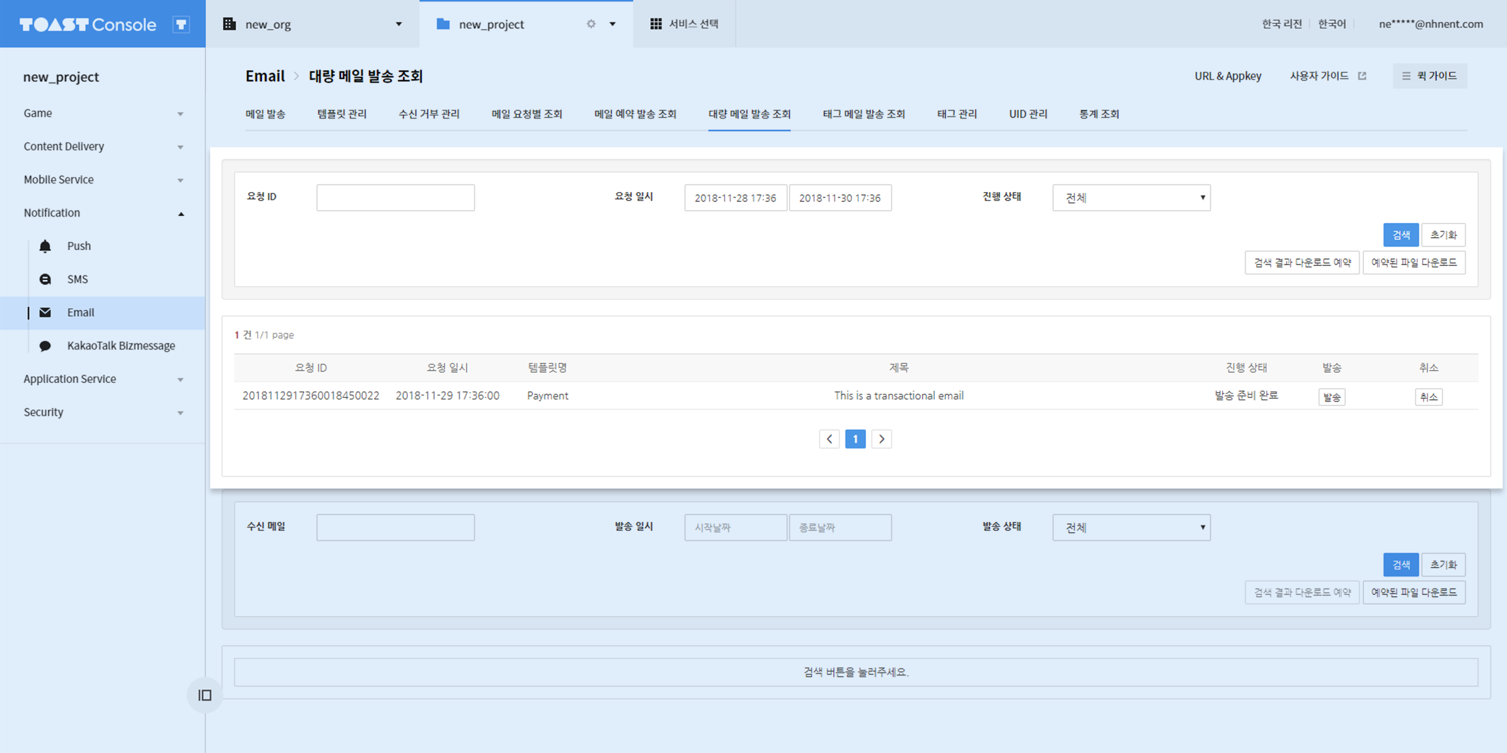The width and height of the screenshot is (1507, 753).
Task: Open the 진행 상태 dropdown
Action: [x=1131, y=198]
